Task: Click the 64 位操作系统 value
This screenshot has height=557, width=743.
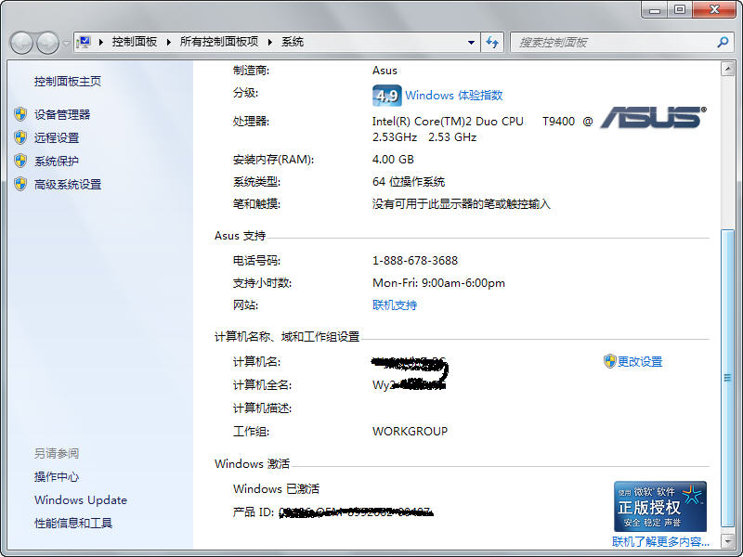Action: click(x=409, y=181)
